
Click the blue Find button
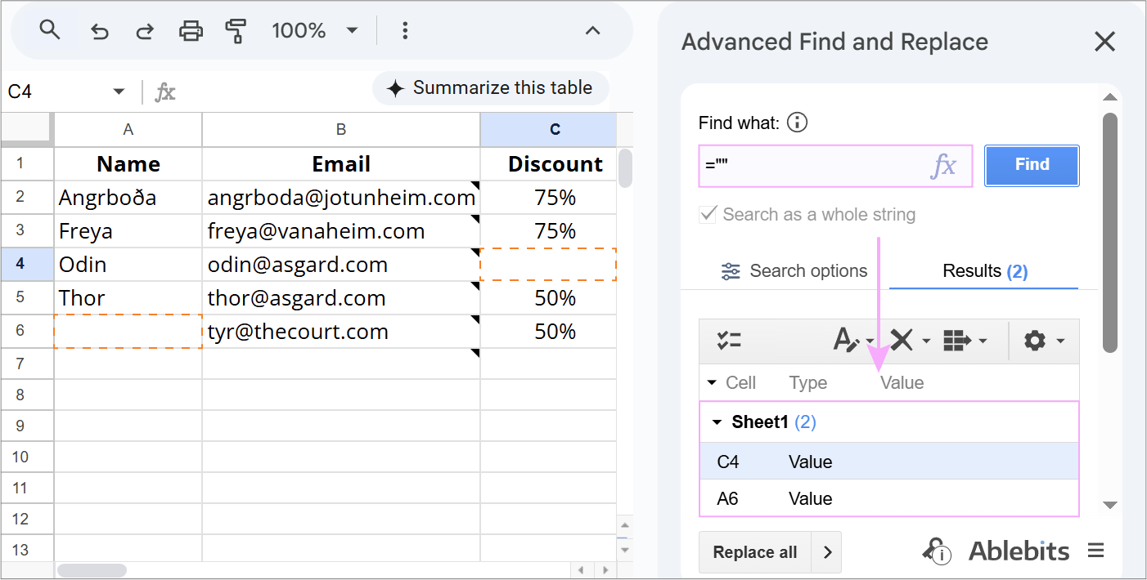pos(1032,165)
